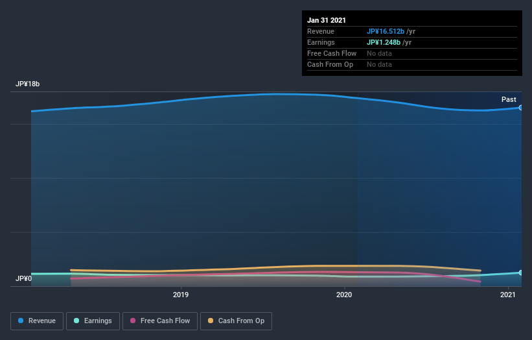Toggle the Revenue series legend button
Screen dimensions: 532x340
[x=37, y=321]
